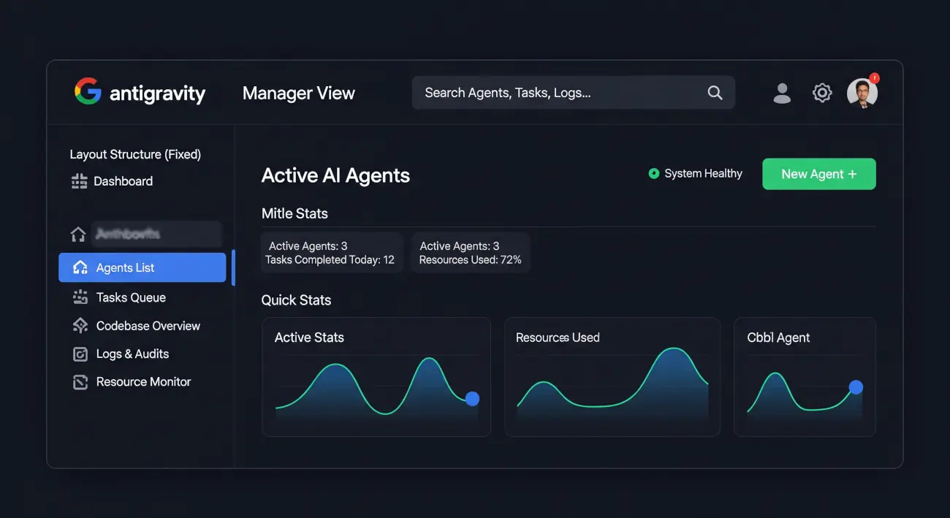950x518 pixels.
Task: Click the Tasks Queue grid icon
Action: click(x=80, y=297)
